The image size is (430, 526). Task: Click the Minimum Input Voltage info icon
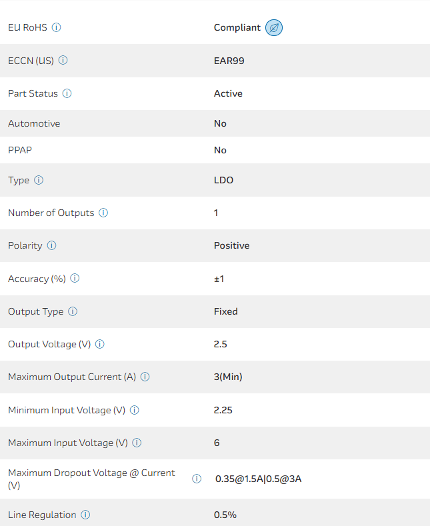tap(135, 410)
